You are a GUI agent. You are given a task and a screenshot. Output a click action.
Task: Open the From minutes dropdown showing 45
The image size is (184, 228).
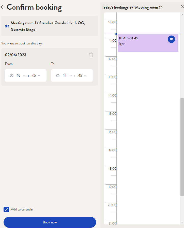tap(36, 75)
